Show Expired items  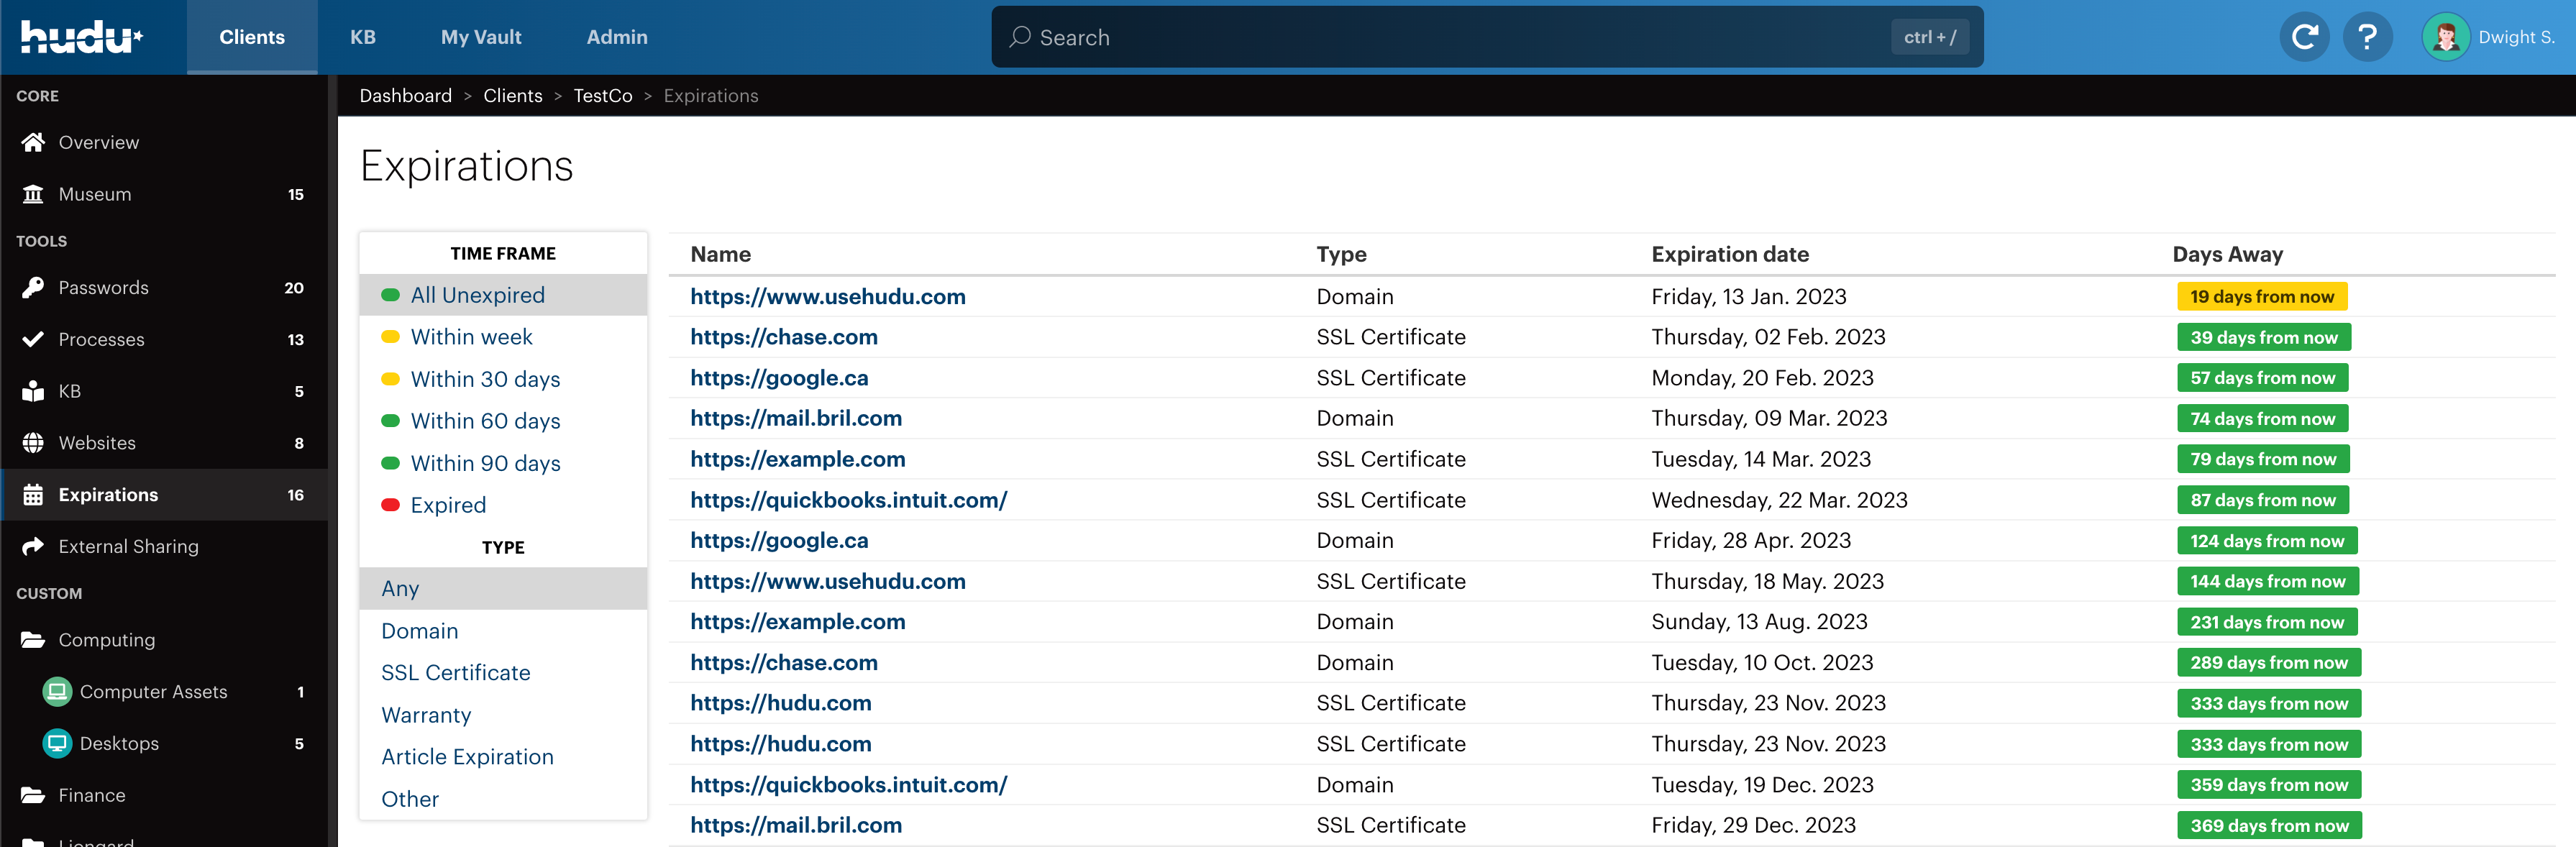click(503, 505)
